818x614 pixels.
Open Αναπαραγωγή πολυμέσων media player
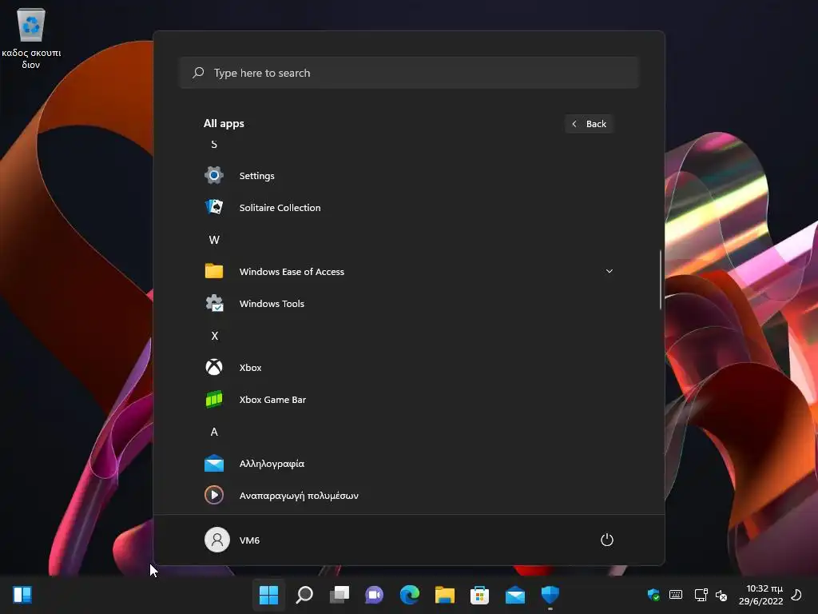coord(408,496)
